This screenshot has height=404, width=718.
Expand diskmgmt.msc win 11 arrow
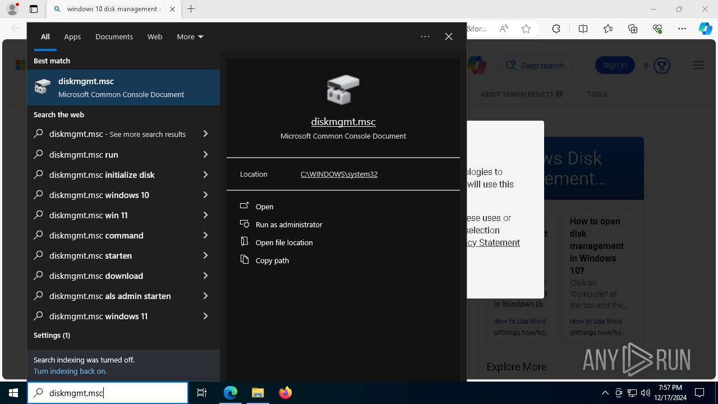pos(205,215)
